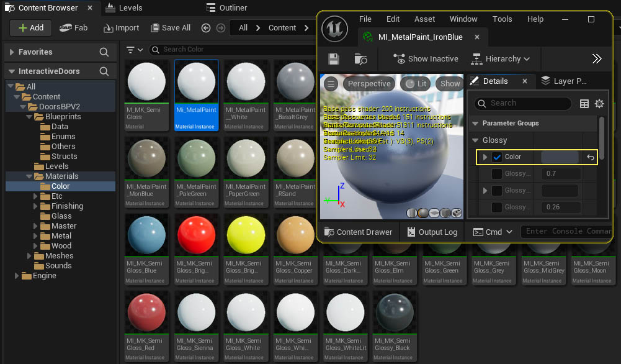Open the Lit view mode menu
The width and height of the screenshot is (621, 364).
click(x=416, y=84)
